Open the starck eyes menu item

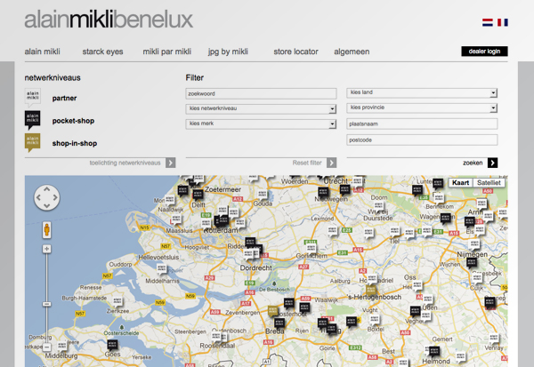[x=102, y=52]
